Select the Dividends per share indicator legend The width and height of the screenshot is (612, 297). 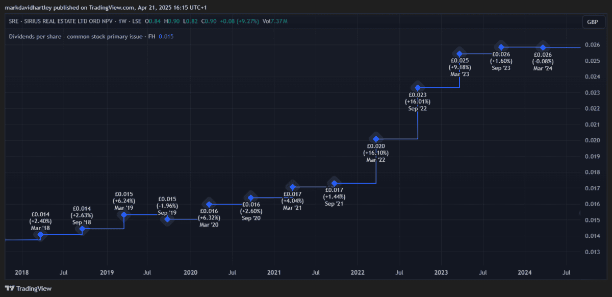(x=82, y=37)
